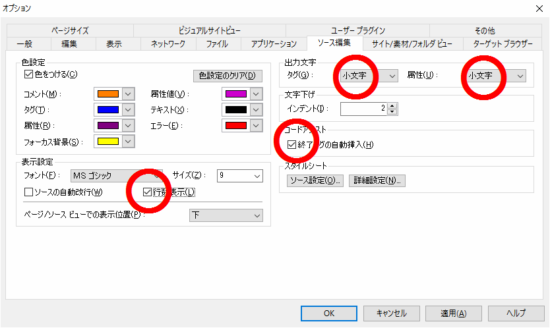550x328 pixels.
Task: Switch to the 一般 tab
Action: pyautogui.click(x=24, y=44)
